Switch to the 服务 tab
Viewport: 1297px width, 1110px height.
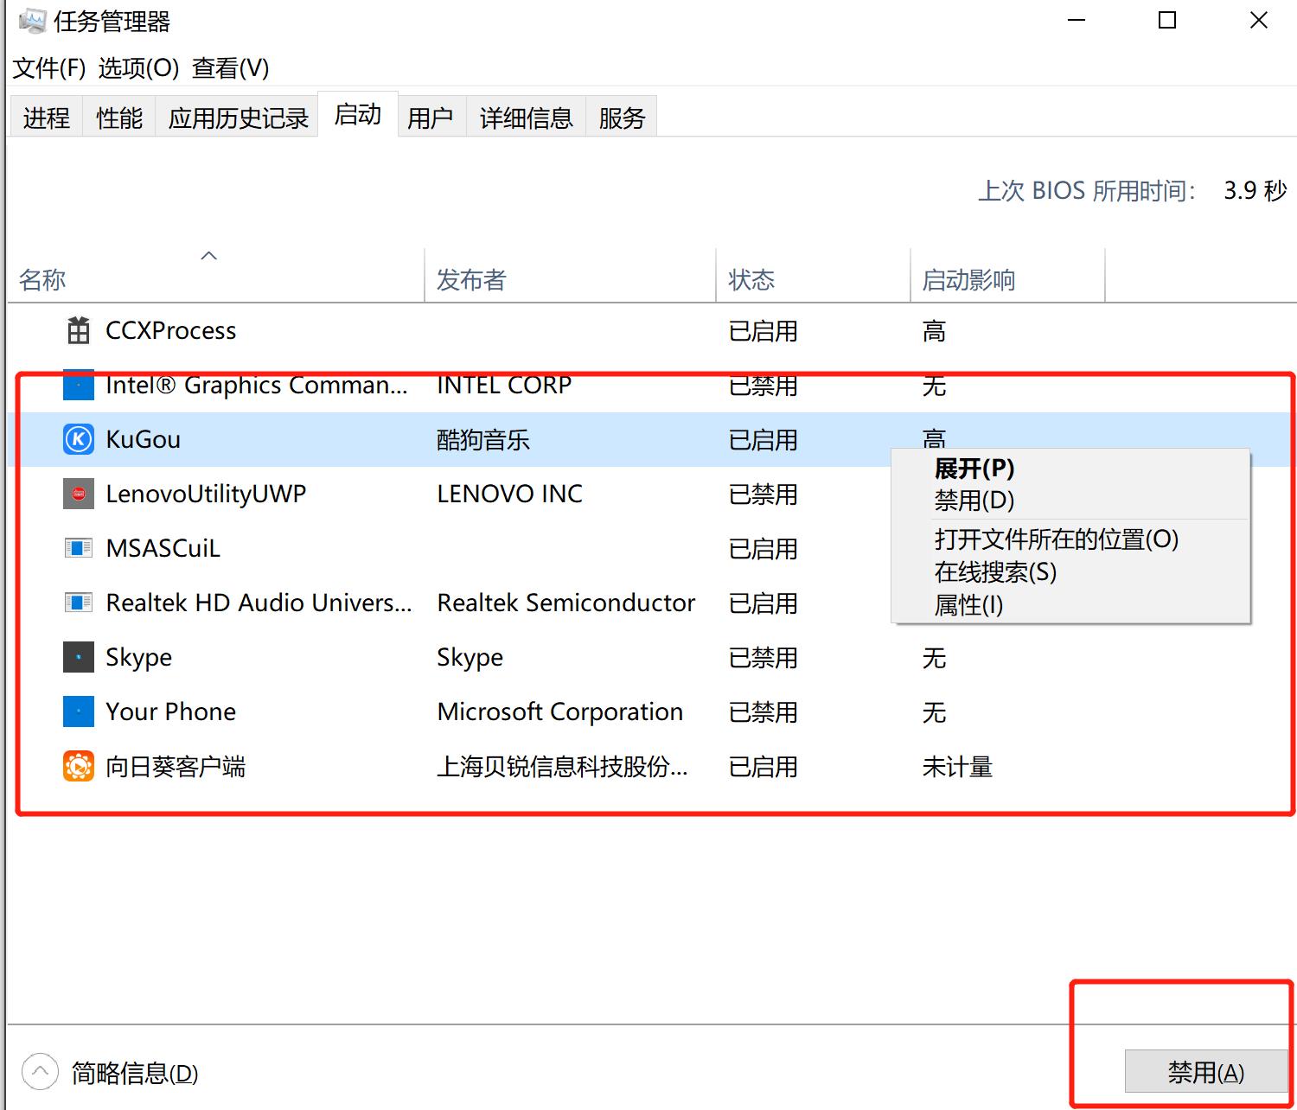(x=623, y=118)
